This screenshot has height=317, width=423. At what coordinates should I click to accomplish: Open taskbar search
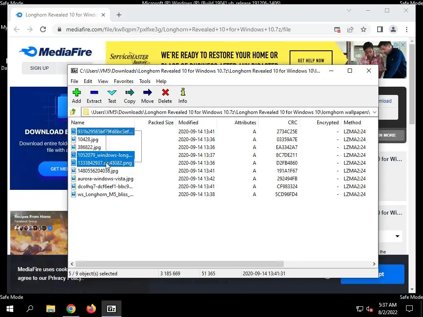tap(30, 309)
